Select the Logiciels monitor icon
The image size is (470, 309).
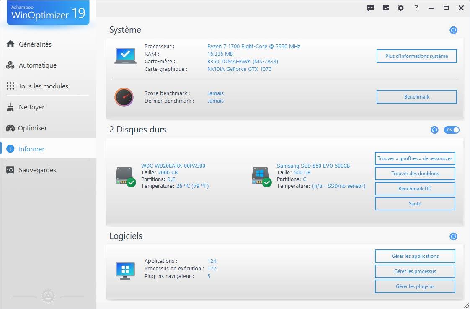(x=125, y=271)
